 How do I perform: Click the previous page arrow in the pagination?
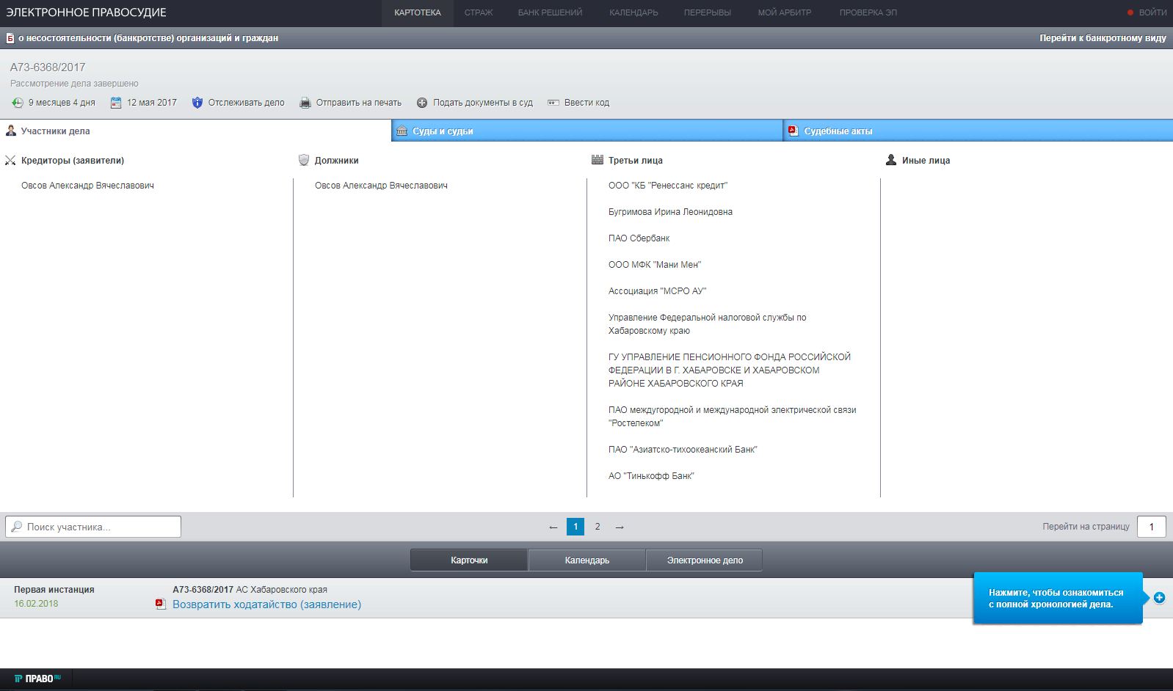point(553,527)
